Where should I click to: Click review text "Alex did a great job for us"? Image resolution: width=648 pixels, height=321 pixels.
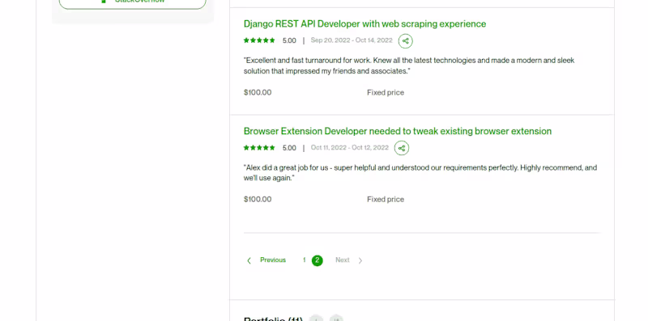pyautogui.click(x=287, y=167)
